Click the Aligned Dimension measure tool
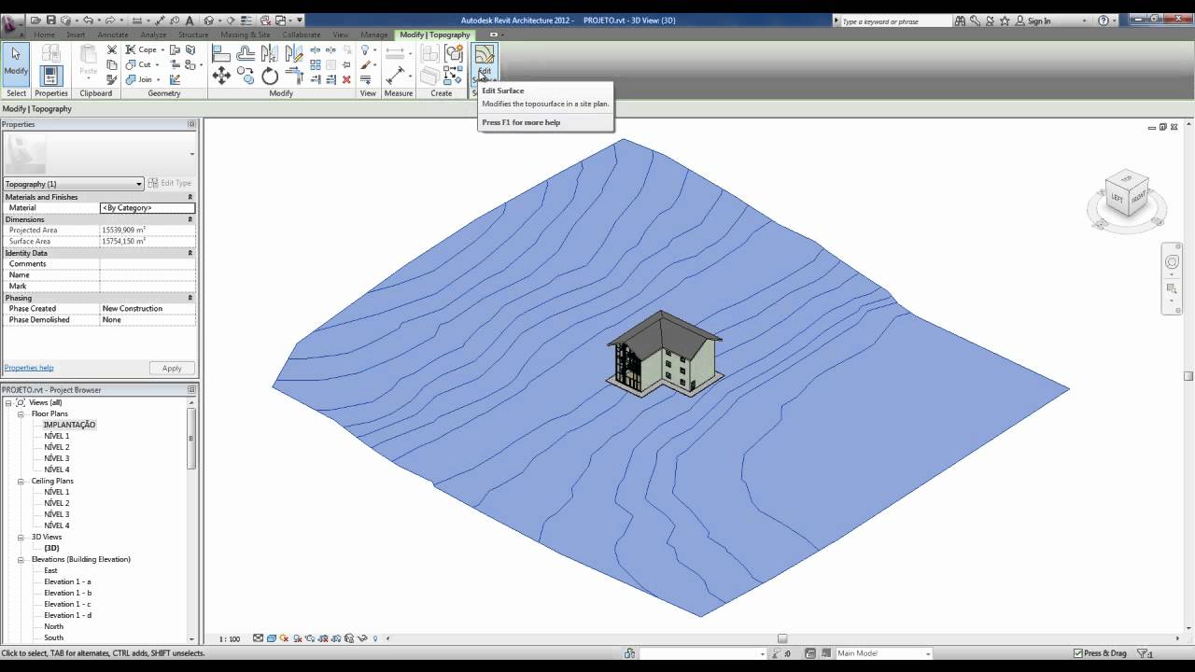 394,76
